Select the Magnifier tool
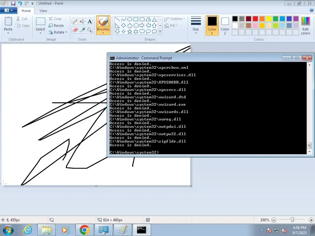The width and height of the screenshot is (315, 236). click(x=90, y=30)
